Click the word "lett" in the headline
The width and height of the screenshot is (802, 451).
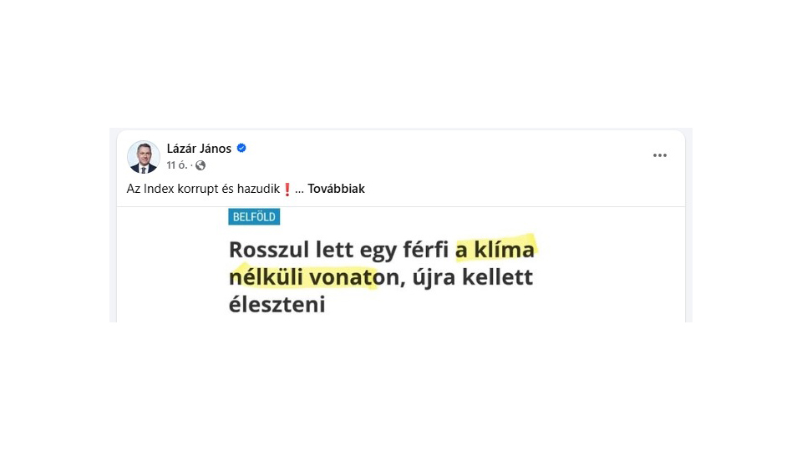pos(333,249)
